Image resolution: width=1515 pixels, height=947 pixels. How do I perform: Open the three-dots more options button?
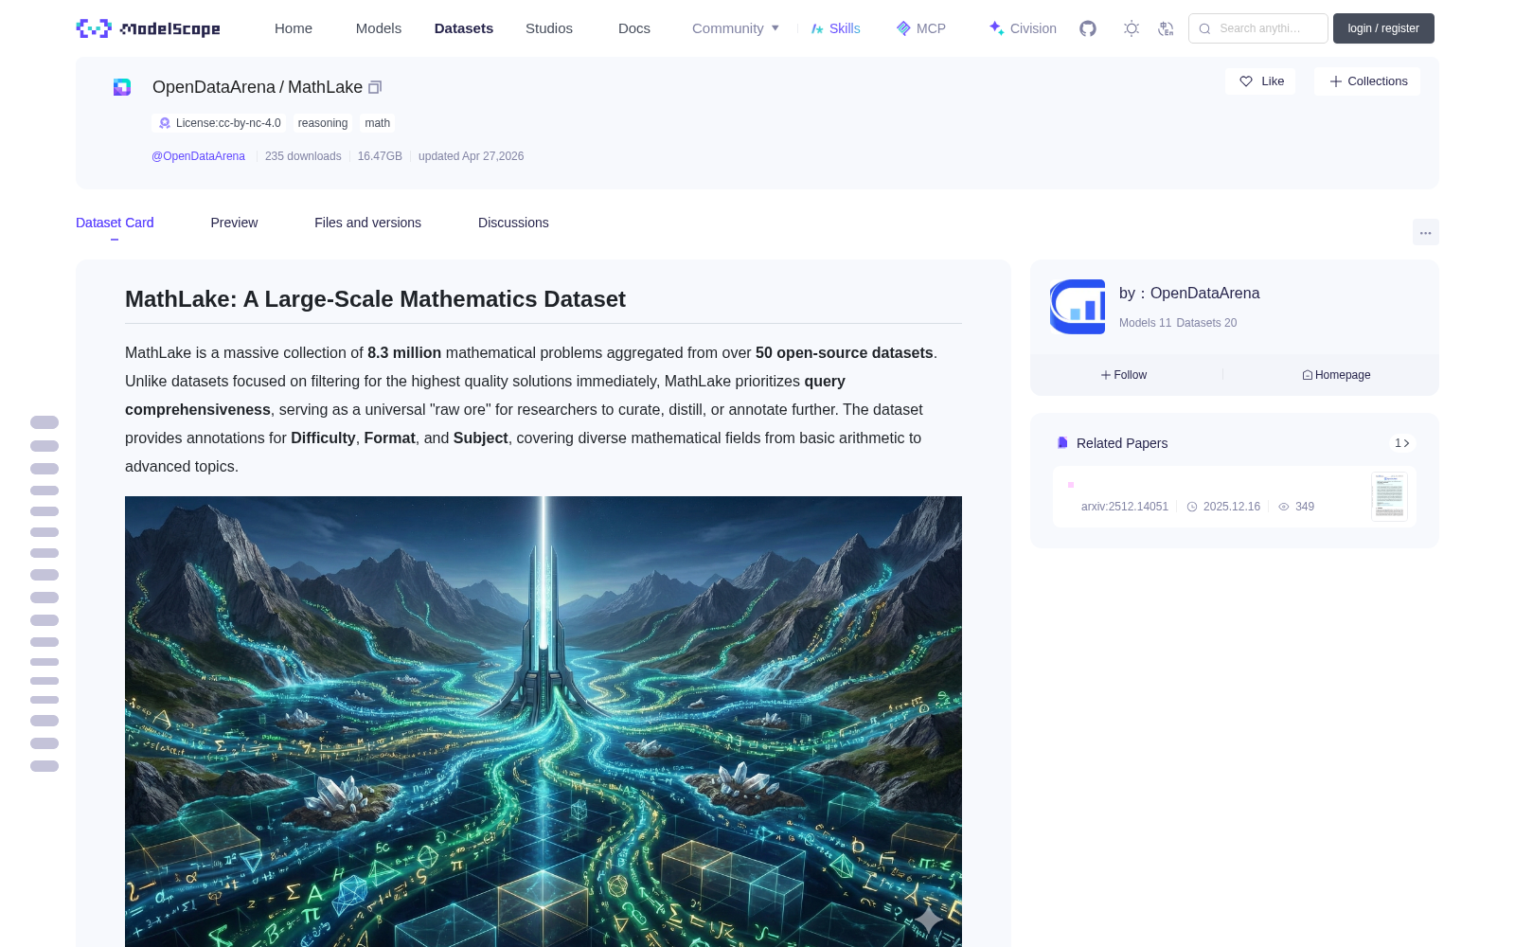(x=1425, y=232)
